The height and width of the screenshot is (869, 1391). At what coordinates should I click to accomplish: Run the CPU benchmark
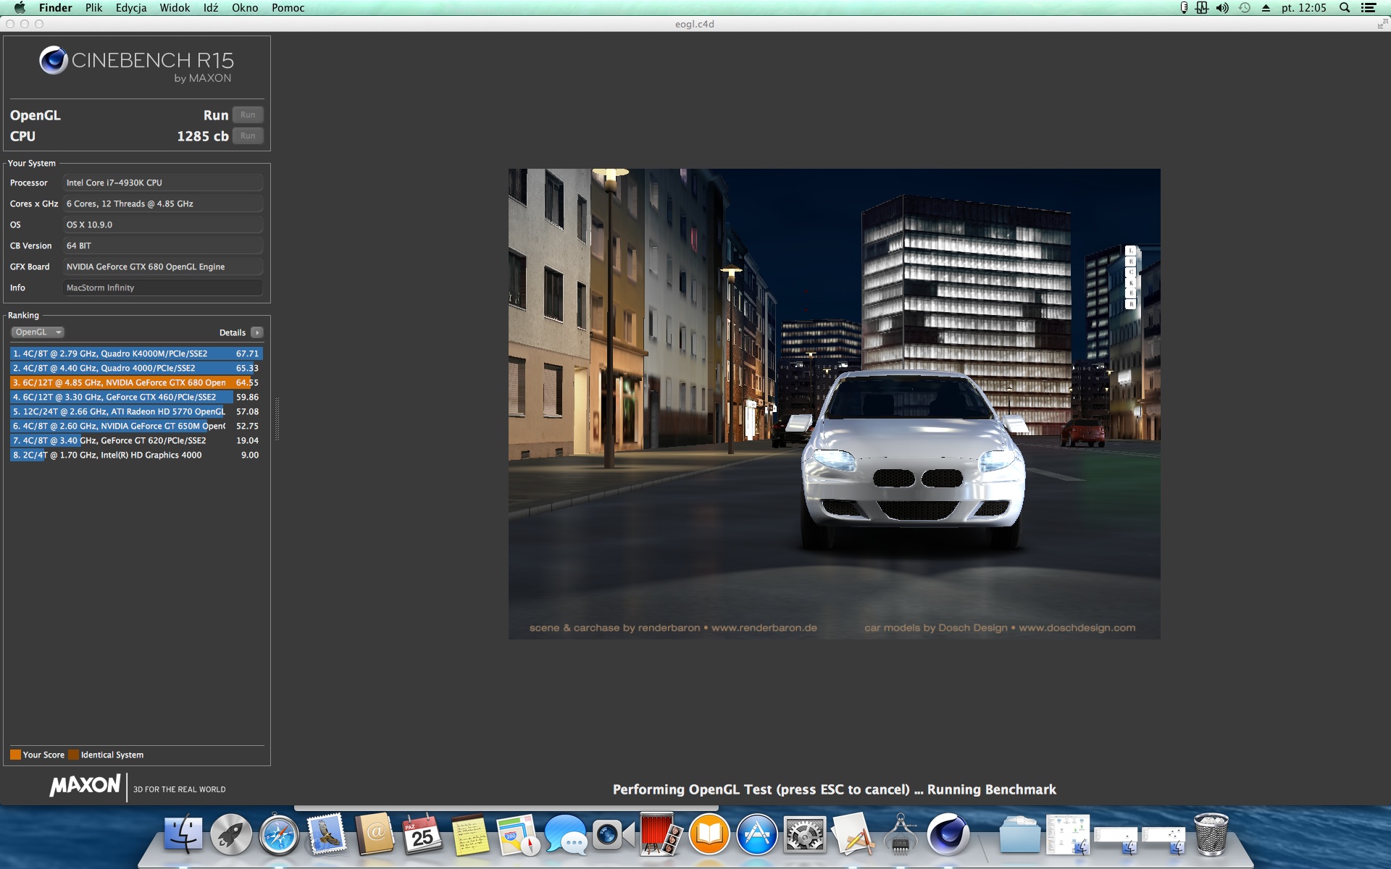coord(248,136)
